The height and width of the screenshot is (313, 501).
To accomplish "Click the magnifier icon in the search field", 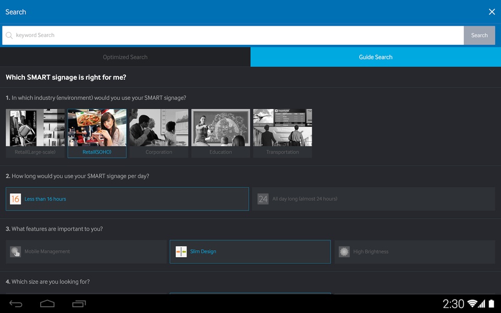I will 9,35.
